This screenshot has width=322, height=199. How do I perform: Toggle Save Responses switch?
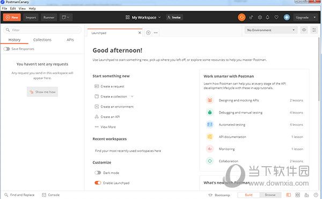tap(6, 49)
